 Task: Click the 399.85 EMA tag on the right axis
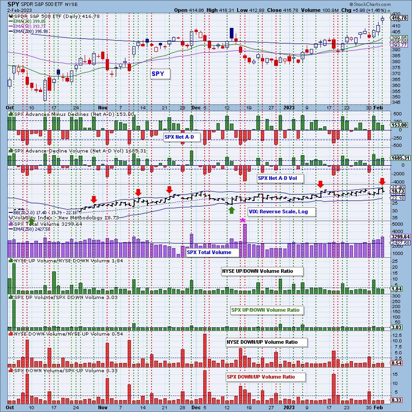(x=399, y=38)
